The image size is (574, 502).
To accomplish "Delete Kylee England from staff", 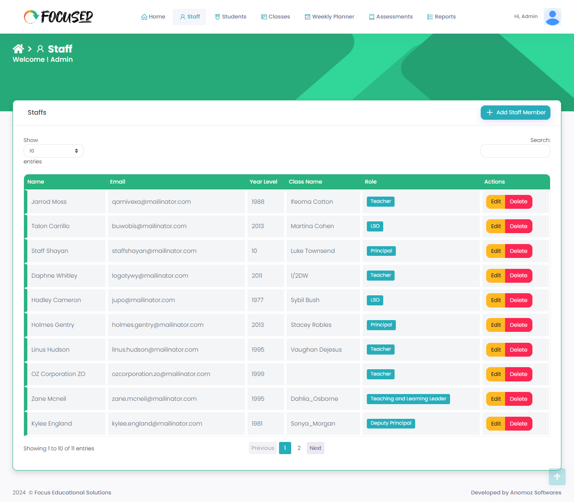I will click(x=518, y=424).
